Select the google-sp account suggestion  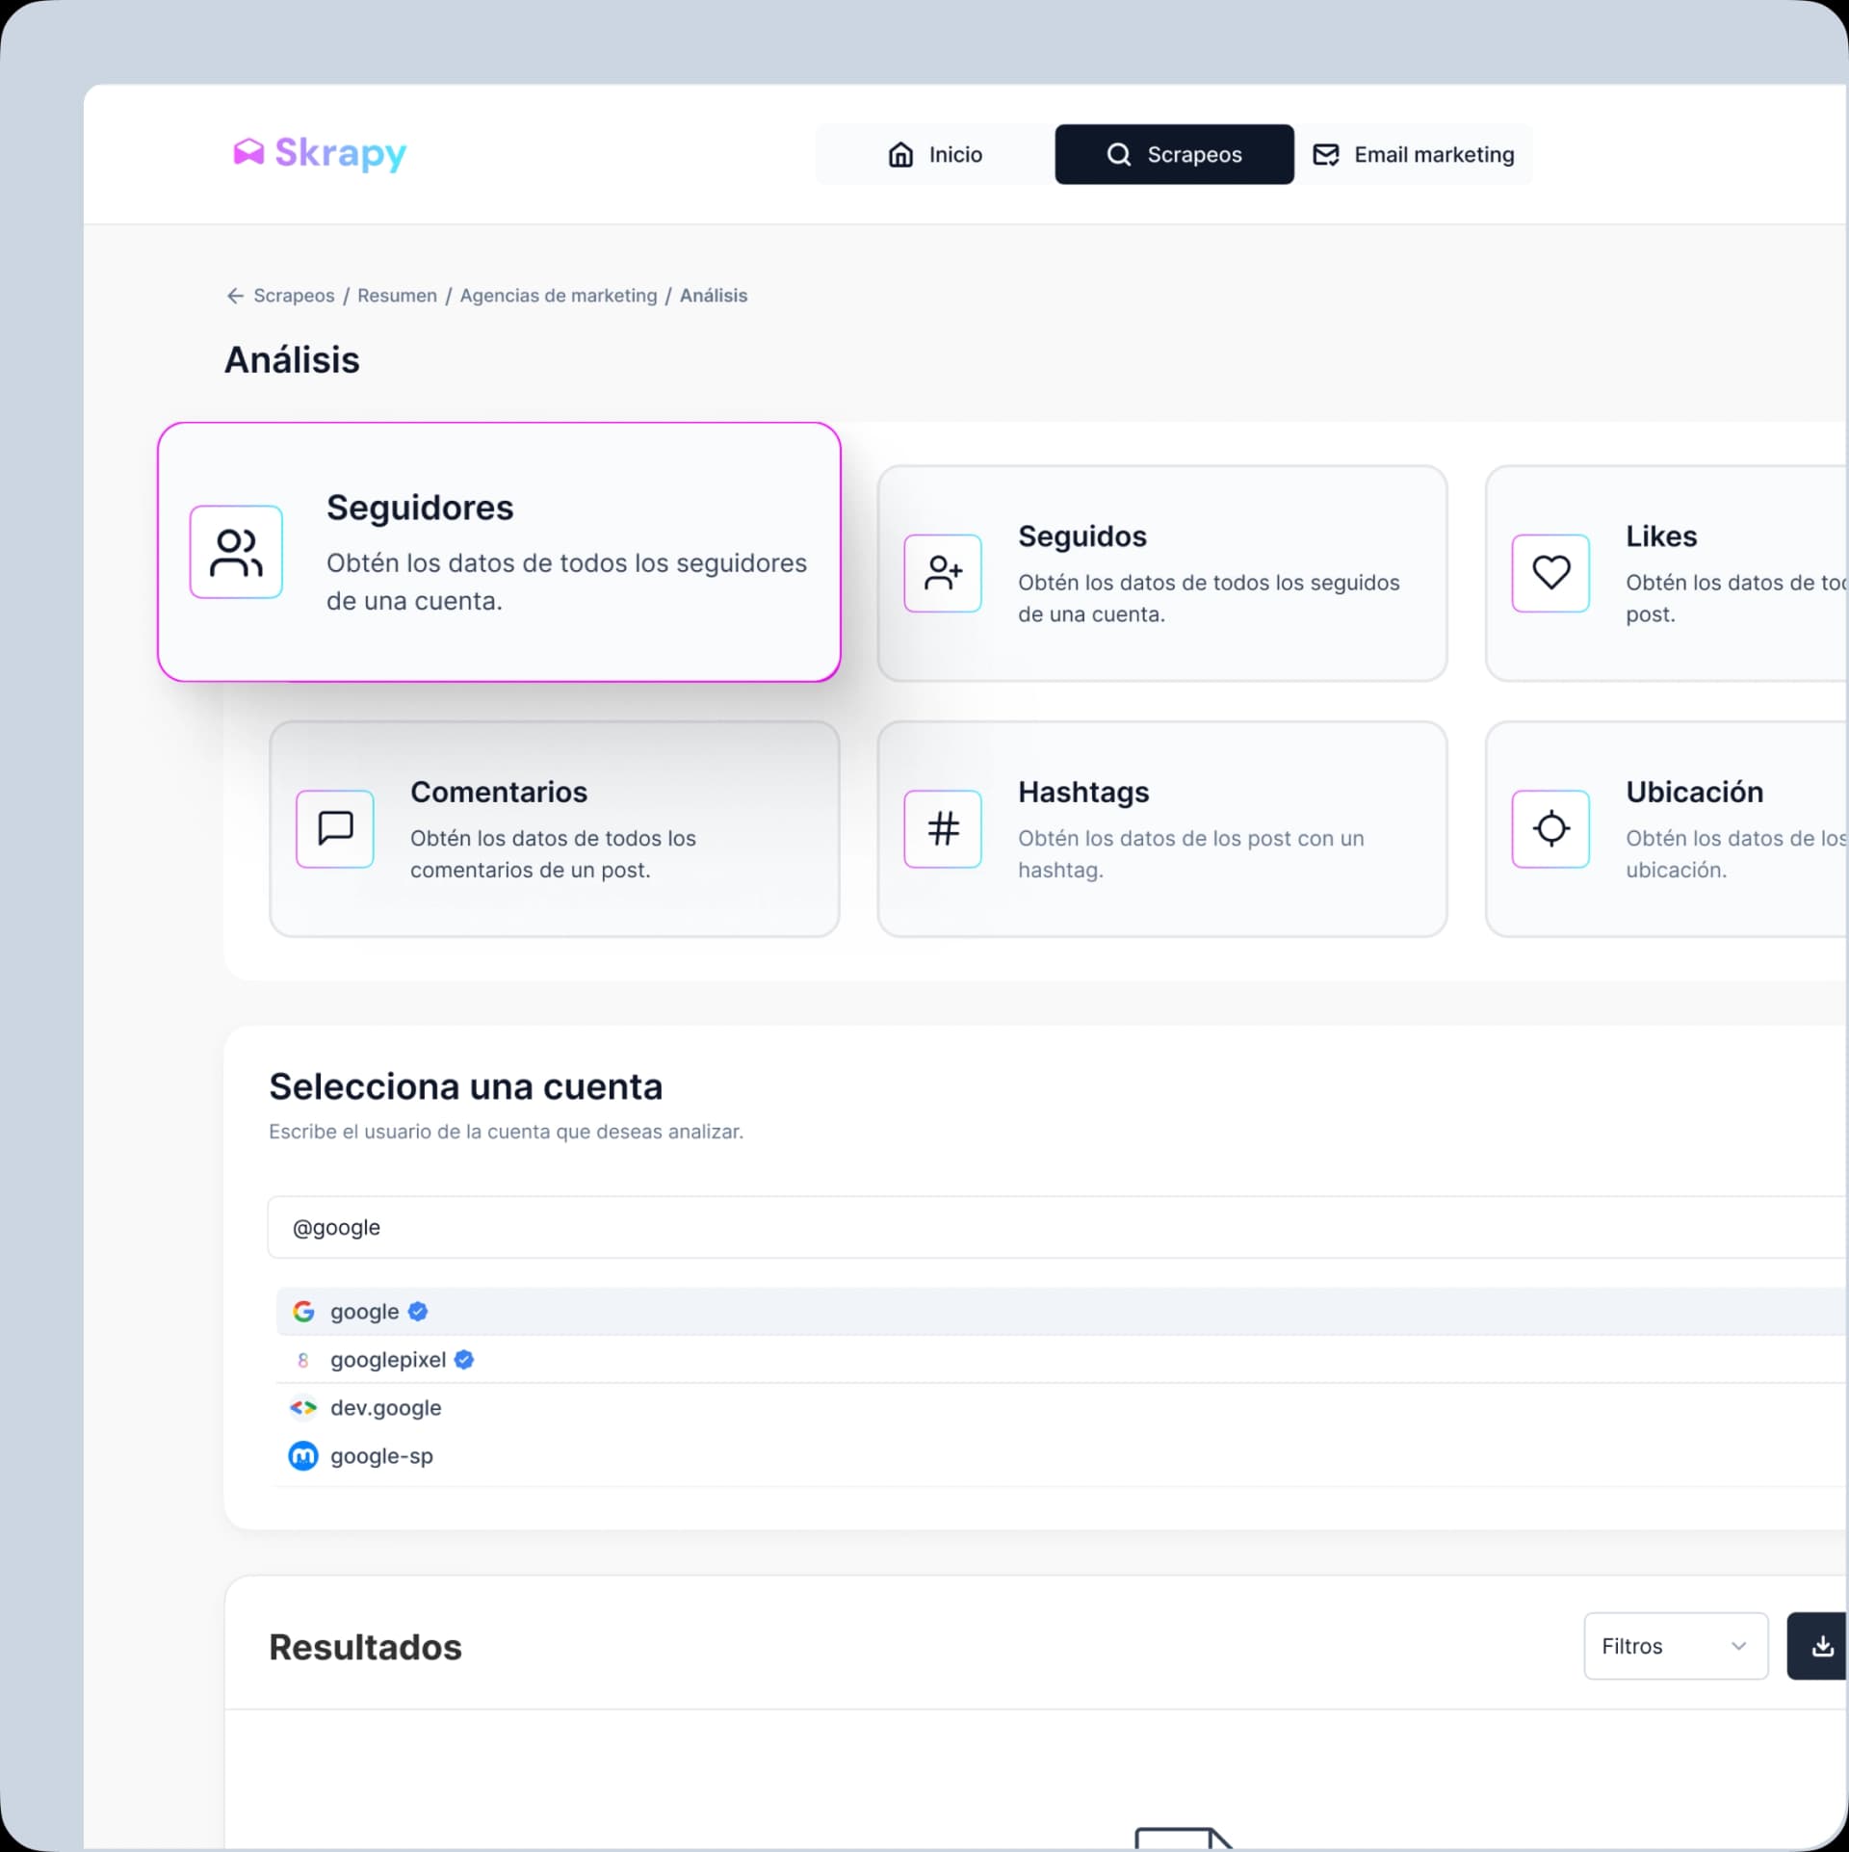click(x=381, y=1456)
